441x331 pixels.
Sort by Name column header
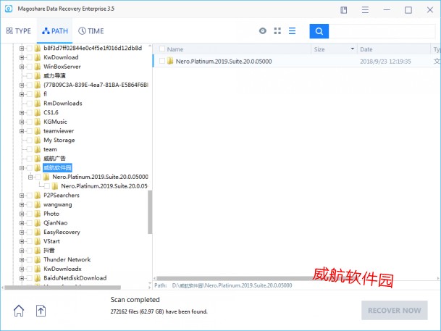(x=175, y=49)
